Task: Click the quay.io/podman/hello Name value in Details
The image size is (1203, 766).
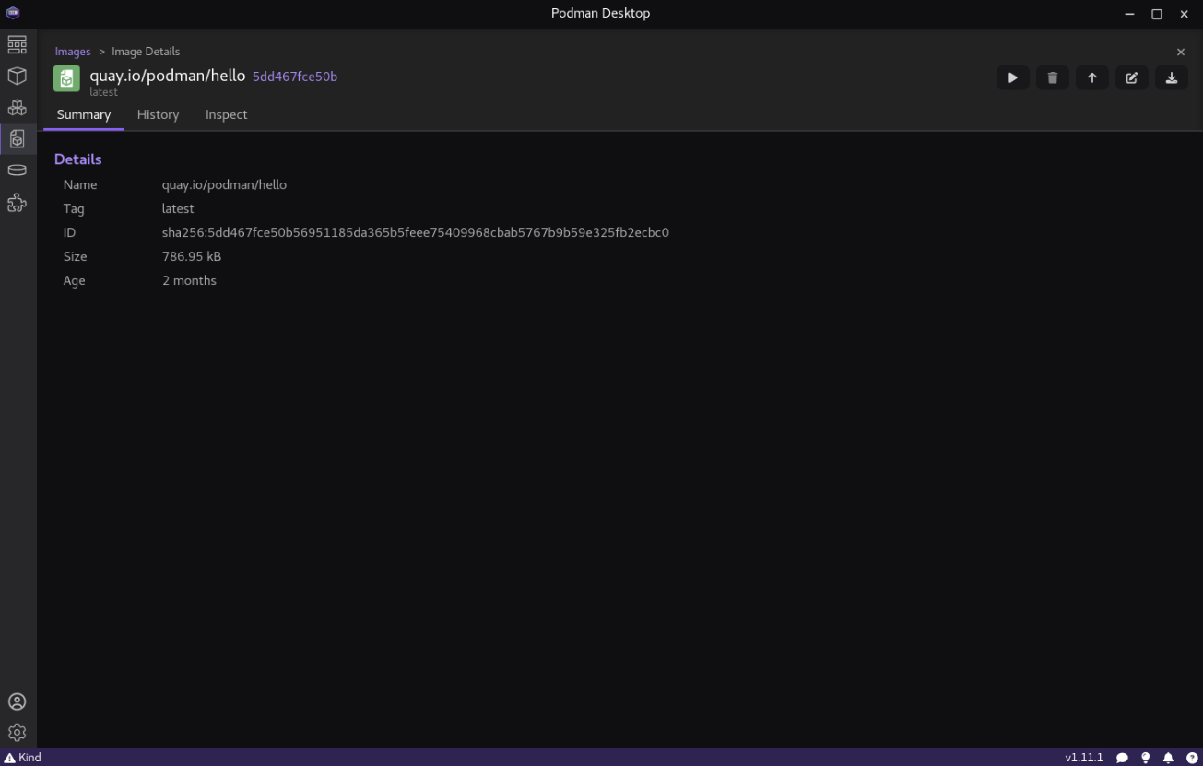Action: tap(224, 185)
